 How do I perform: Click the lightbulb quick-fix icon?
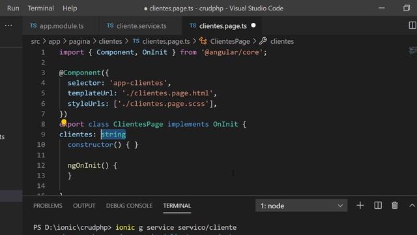64,123
